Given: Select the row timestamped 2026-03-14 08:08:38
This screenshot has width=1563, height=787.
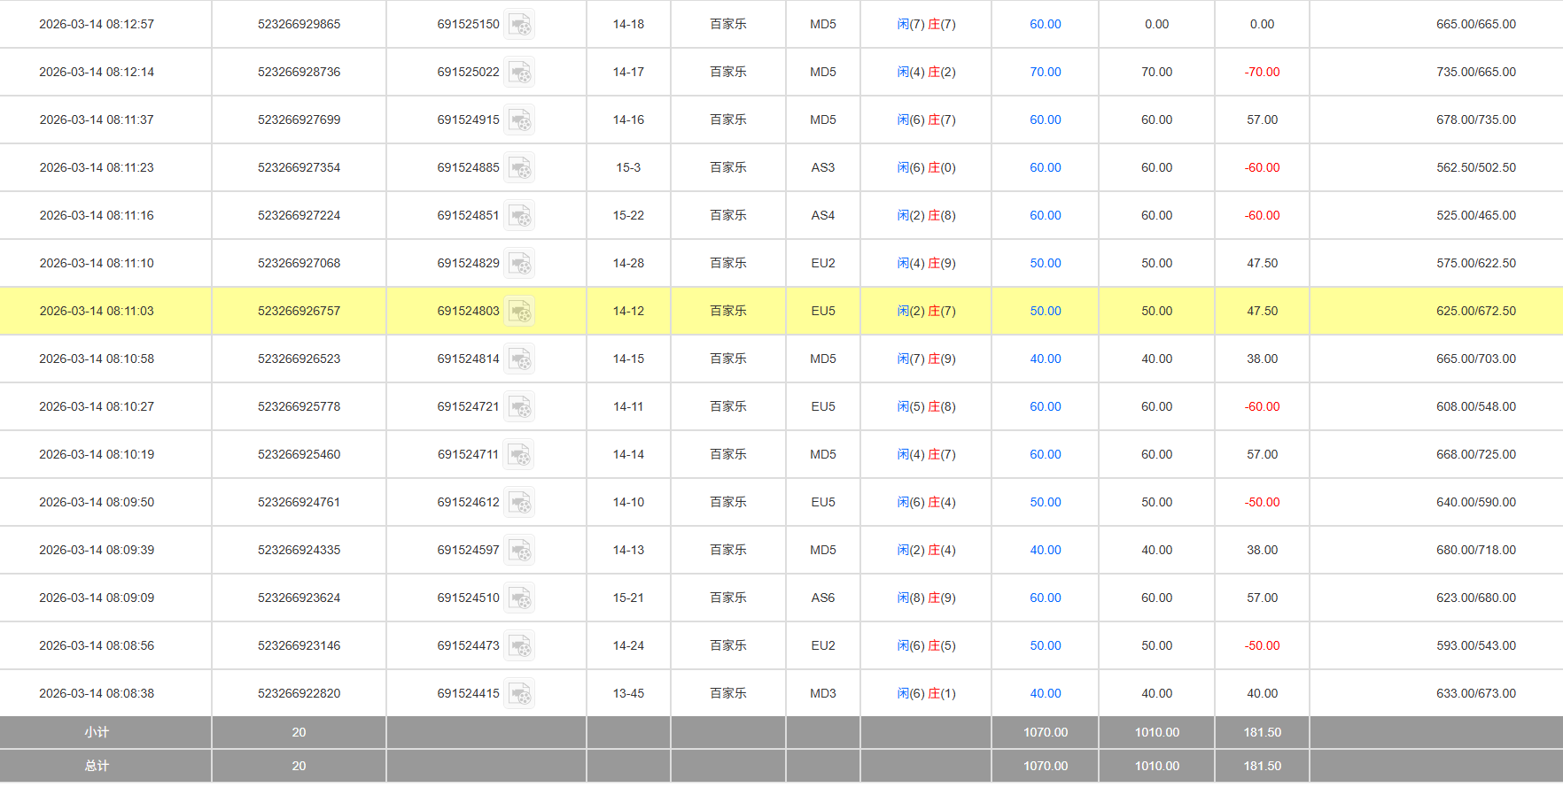Looking at the screenshot, I should pos(97,694).
